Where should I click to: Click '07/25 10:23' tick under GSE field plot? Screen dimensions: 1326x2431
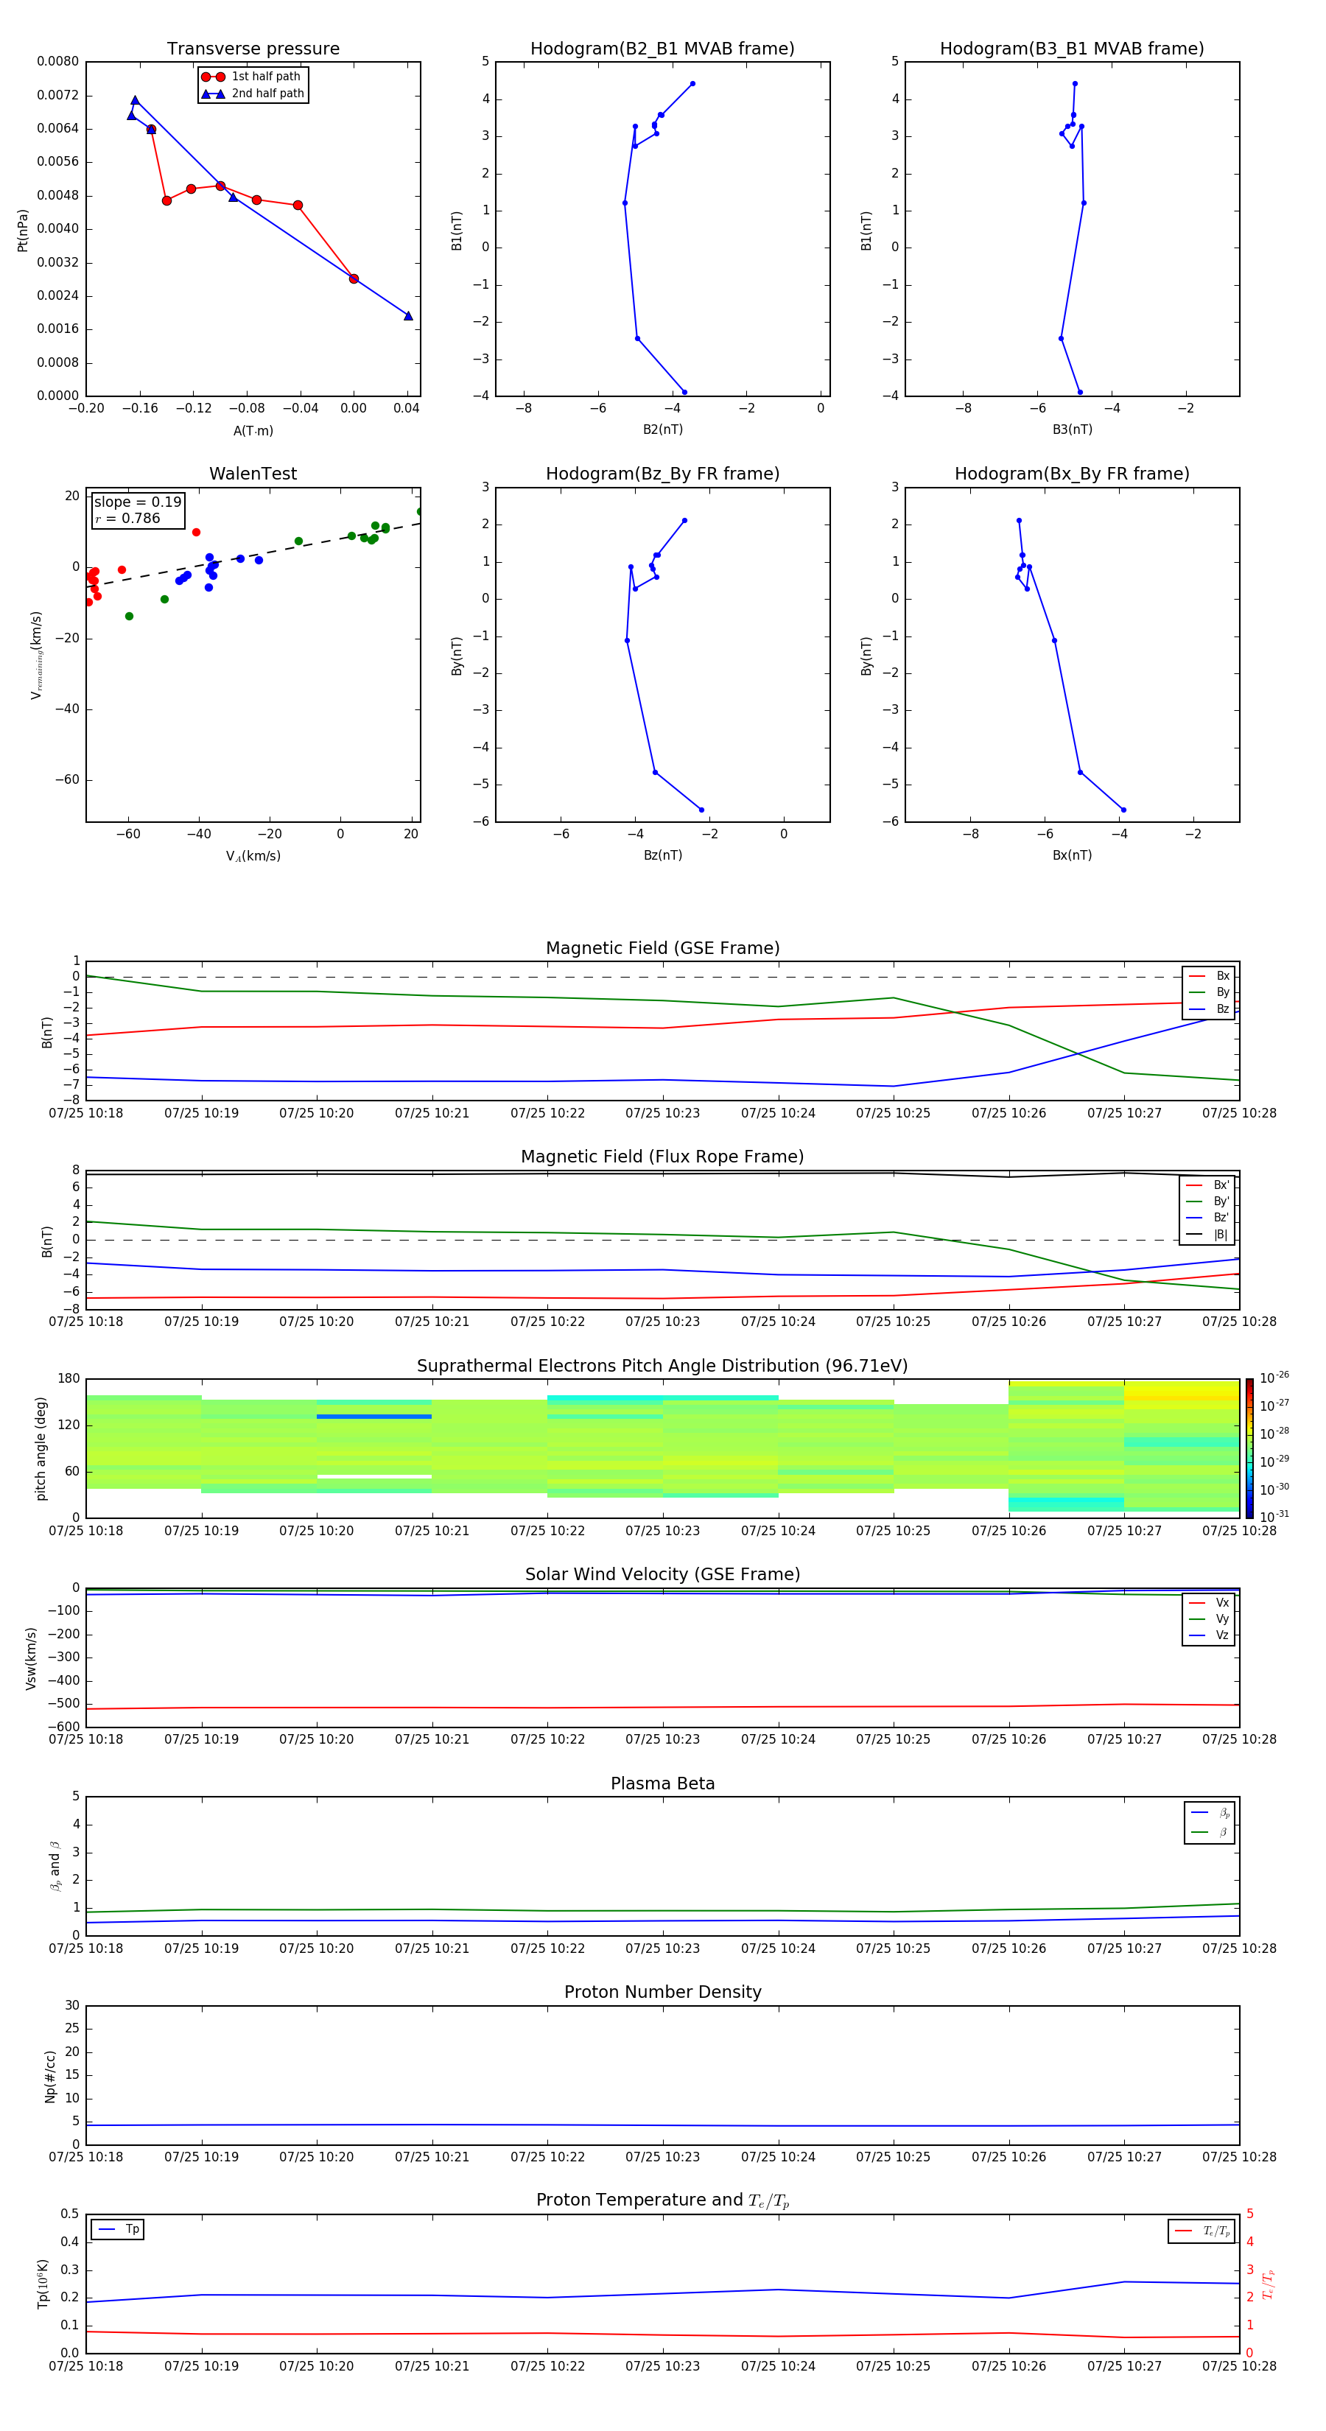tap(662, 1114)
